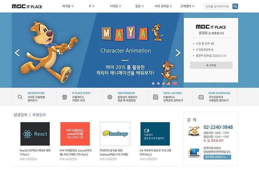
Task: Switch to the 추천강좌 tab
Action: [x=39, y=115]
